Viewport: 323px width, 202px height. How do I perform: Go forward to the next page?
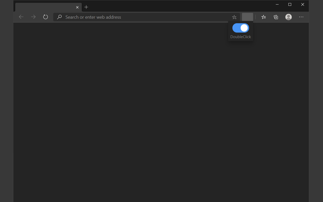coord(33,17)
